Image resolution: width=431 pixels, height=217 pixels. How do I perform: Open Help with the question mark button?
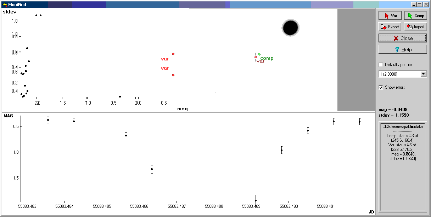(403, 49)
